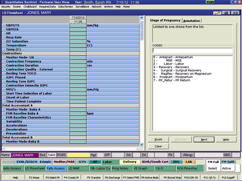Screen dimensions: 242x181
Task: Click the HR value cell
Action: click(78, 33)
